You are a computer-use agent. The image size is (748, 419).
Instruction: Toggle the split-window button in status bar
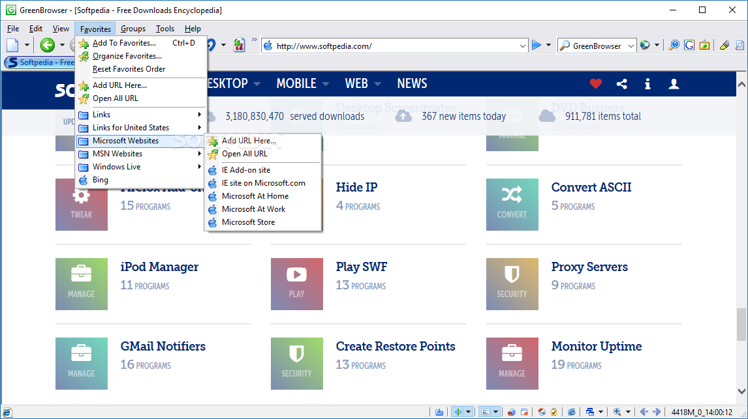pos(458,412)
